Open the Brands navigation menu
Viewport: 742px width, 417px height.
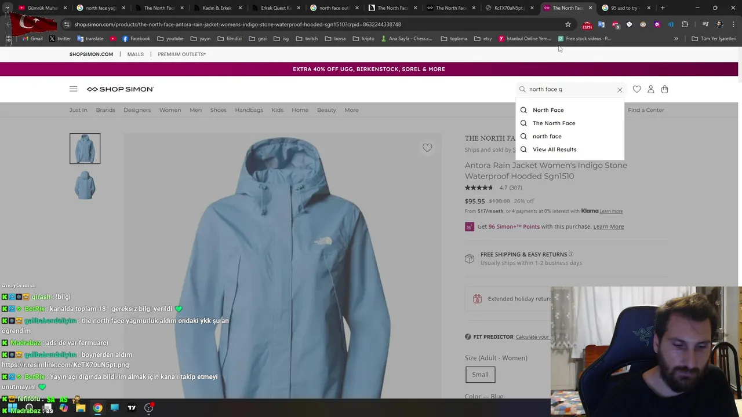click(106, 110)
